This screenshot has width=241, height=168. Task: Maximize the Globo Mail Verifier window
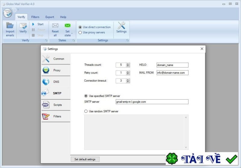coord(230,4)
